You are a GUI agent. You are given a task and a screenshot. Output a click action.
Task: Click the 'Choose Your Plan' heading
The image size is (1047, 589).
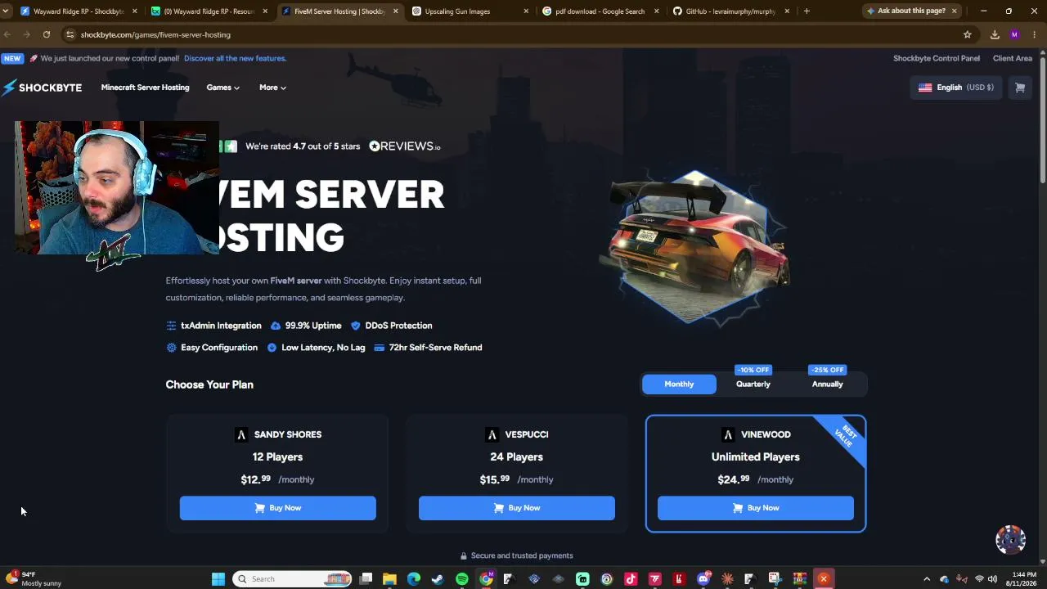[x=209, y=384]
